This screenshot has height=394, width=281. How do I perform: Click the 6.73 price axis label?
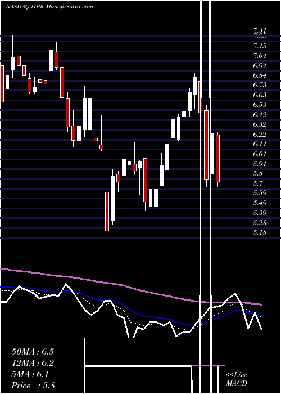pos(260,85)
